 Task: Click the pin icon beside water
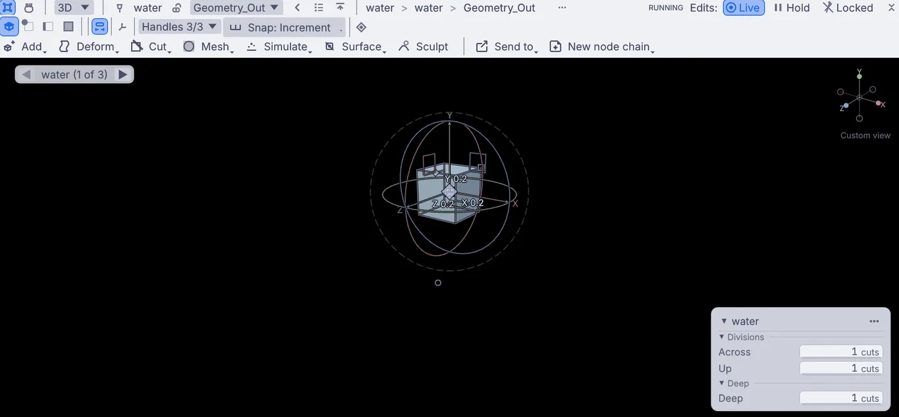click(119, 8)
